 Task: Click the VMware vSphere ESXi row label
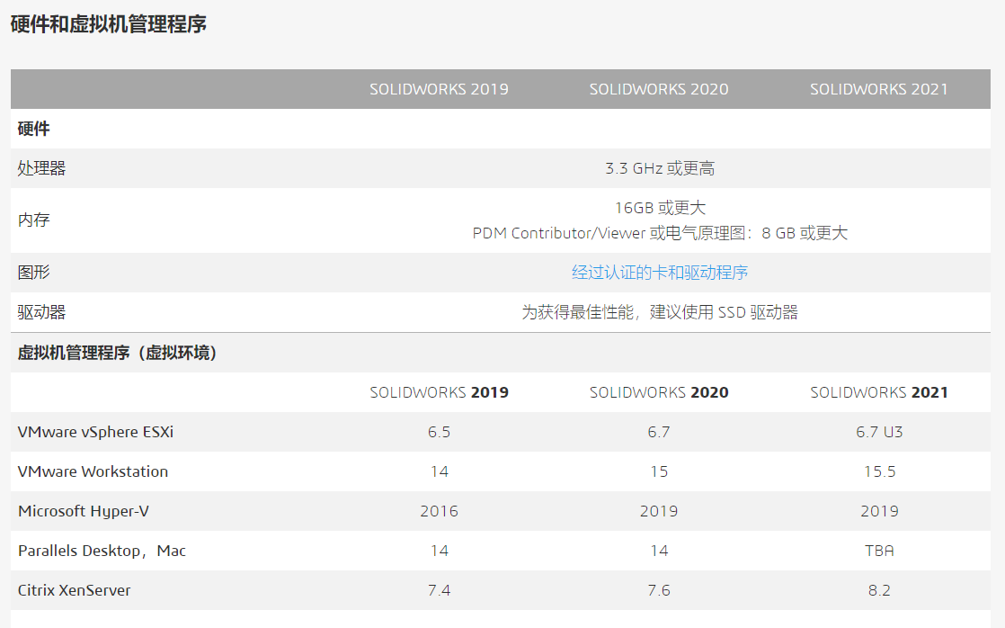[95, 432]
